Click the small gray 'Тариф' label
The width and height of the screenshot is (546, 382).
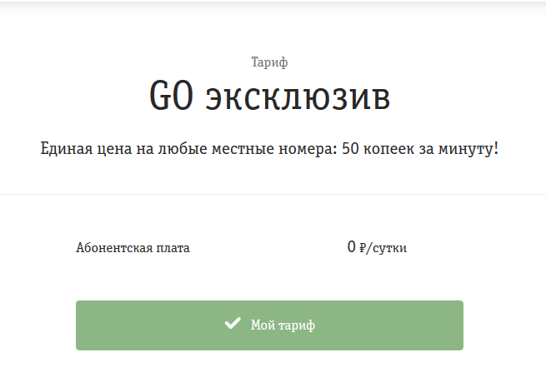point(269,62)
